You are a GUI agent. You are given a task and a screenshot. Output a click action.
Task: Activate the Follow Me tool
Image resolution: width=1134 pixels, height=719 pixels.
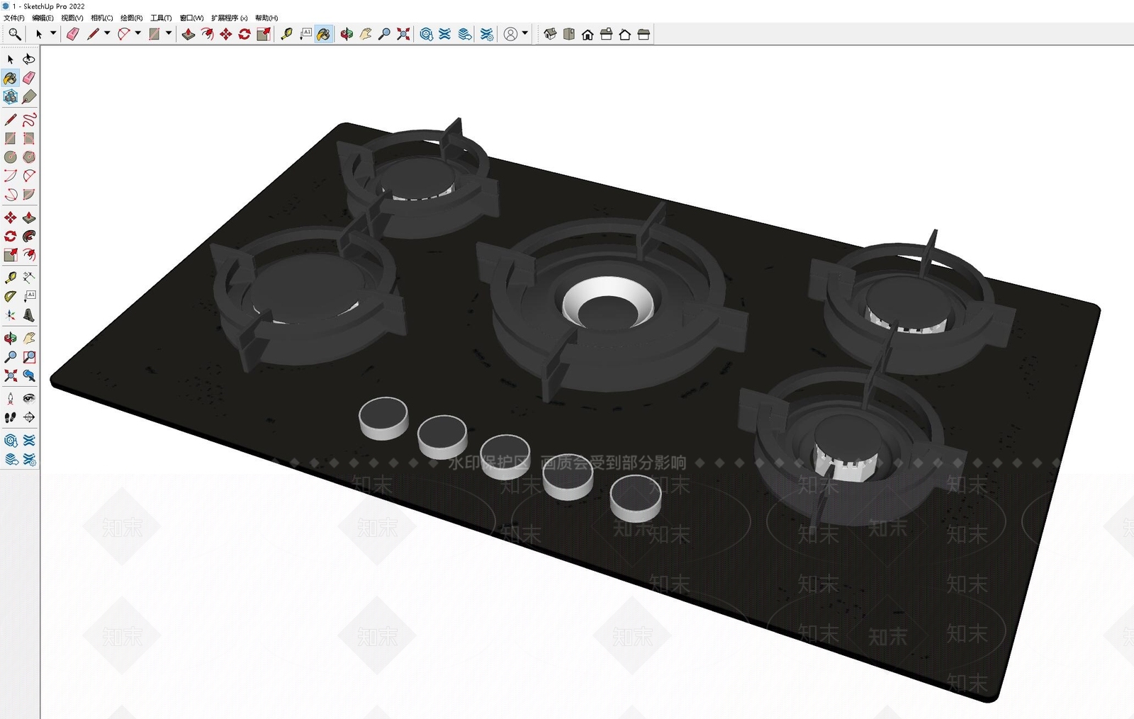(x=29, y=237)
